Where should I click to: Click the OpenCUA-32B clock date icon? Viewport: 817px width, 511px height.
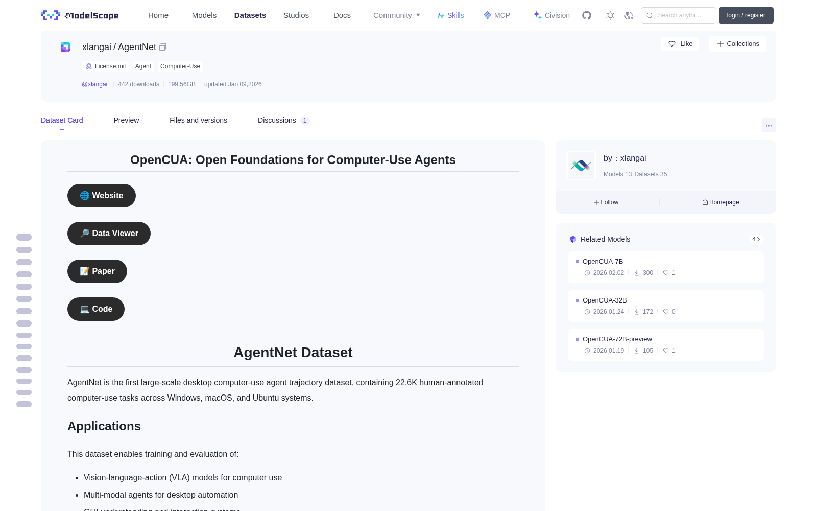[587, 312]
